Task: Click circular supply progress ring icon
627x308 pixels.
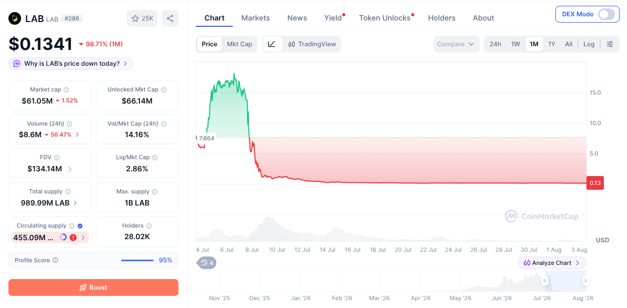Action: tap(63, 237)
